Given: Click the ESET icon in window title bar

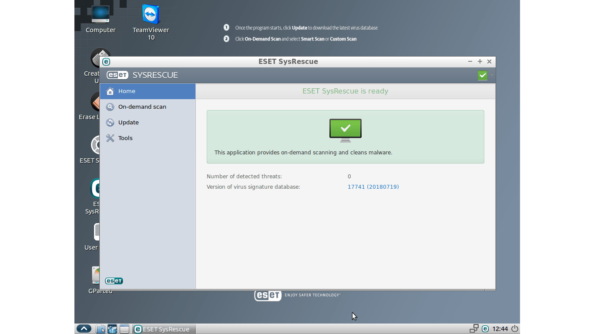Looking at the screenshot, I should coord(106,62).
